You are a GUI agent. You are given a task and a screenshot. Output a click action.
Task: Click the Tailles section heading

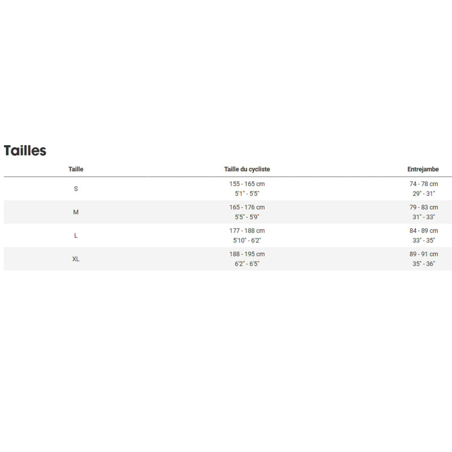click(x=25, y=150)
